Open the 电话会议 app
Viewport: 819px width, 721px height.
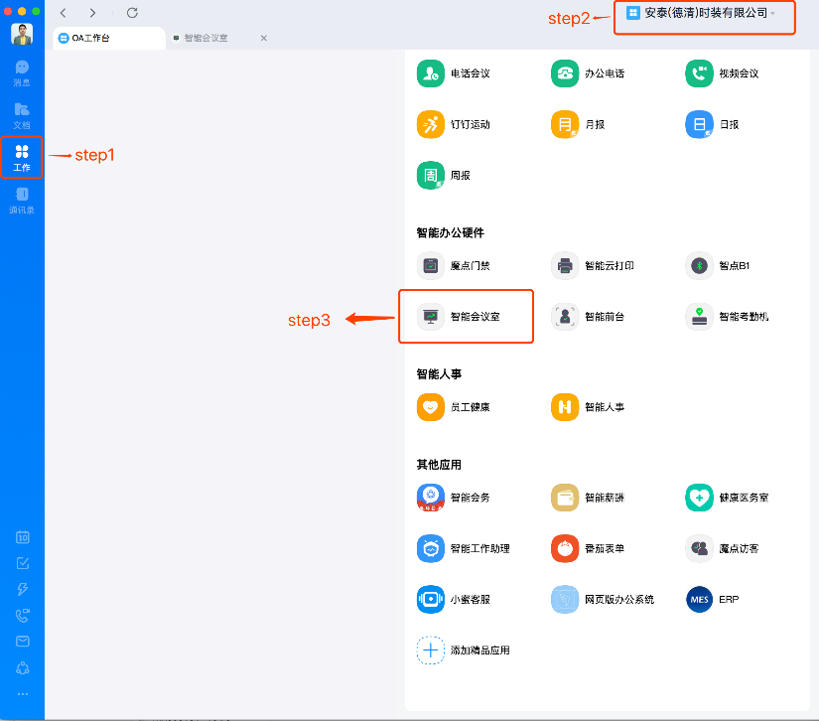click(430, 73)
